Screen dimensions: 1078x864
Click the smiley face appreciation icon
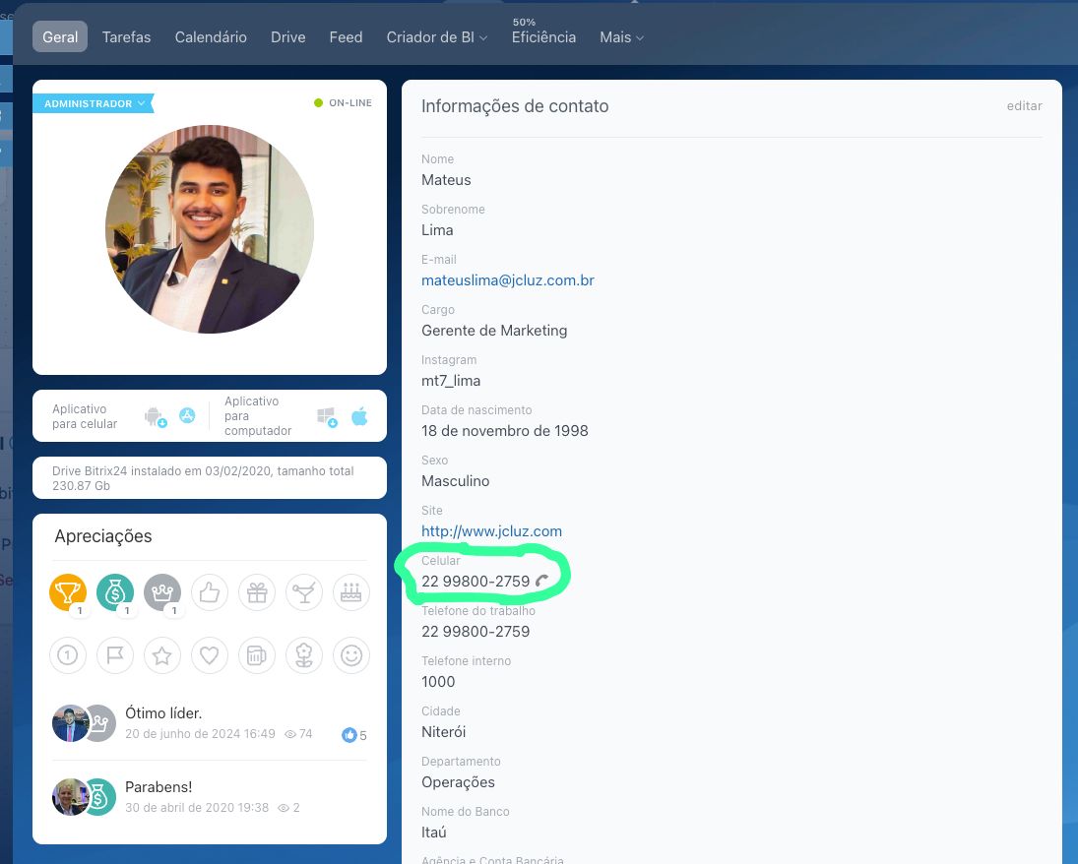(x=351, y=655)
